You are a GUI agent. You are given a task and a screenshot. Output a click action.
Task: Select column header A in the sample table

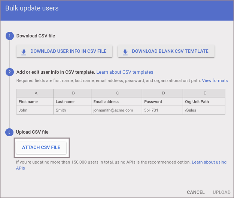point(35,93)
